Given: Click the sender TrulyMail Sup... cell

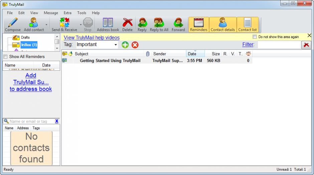Looking at the screenshot, I should click(x=167, y=61).
